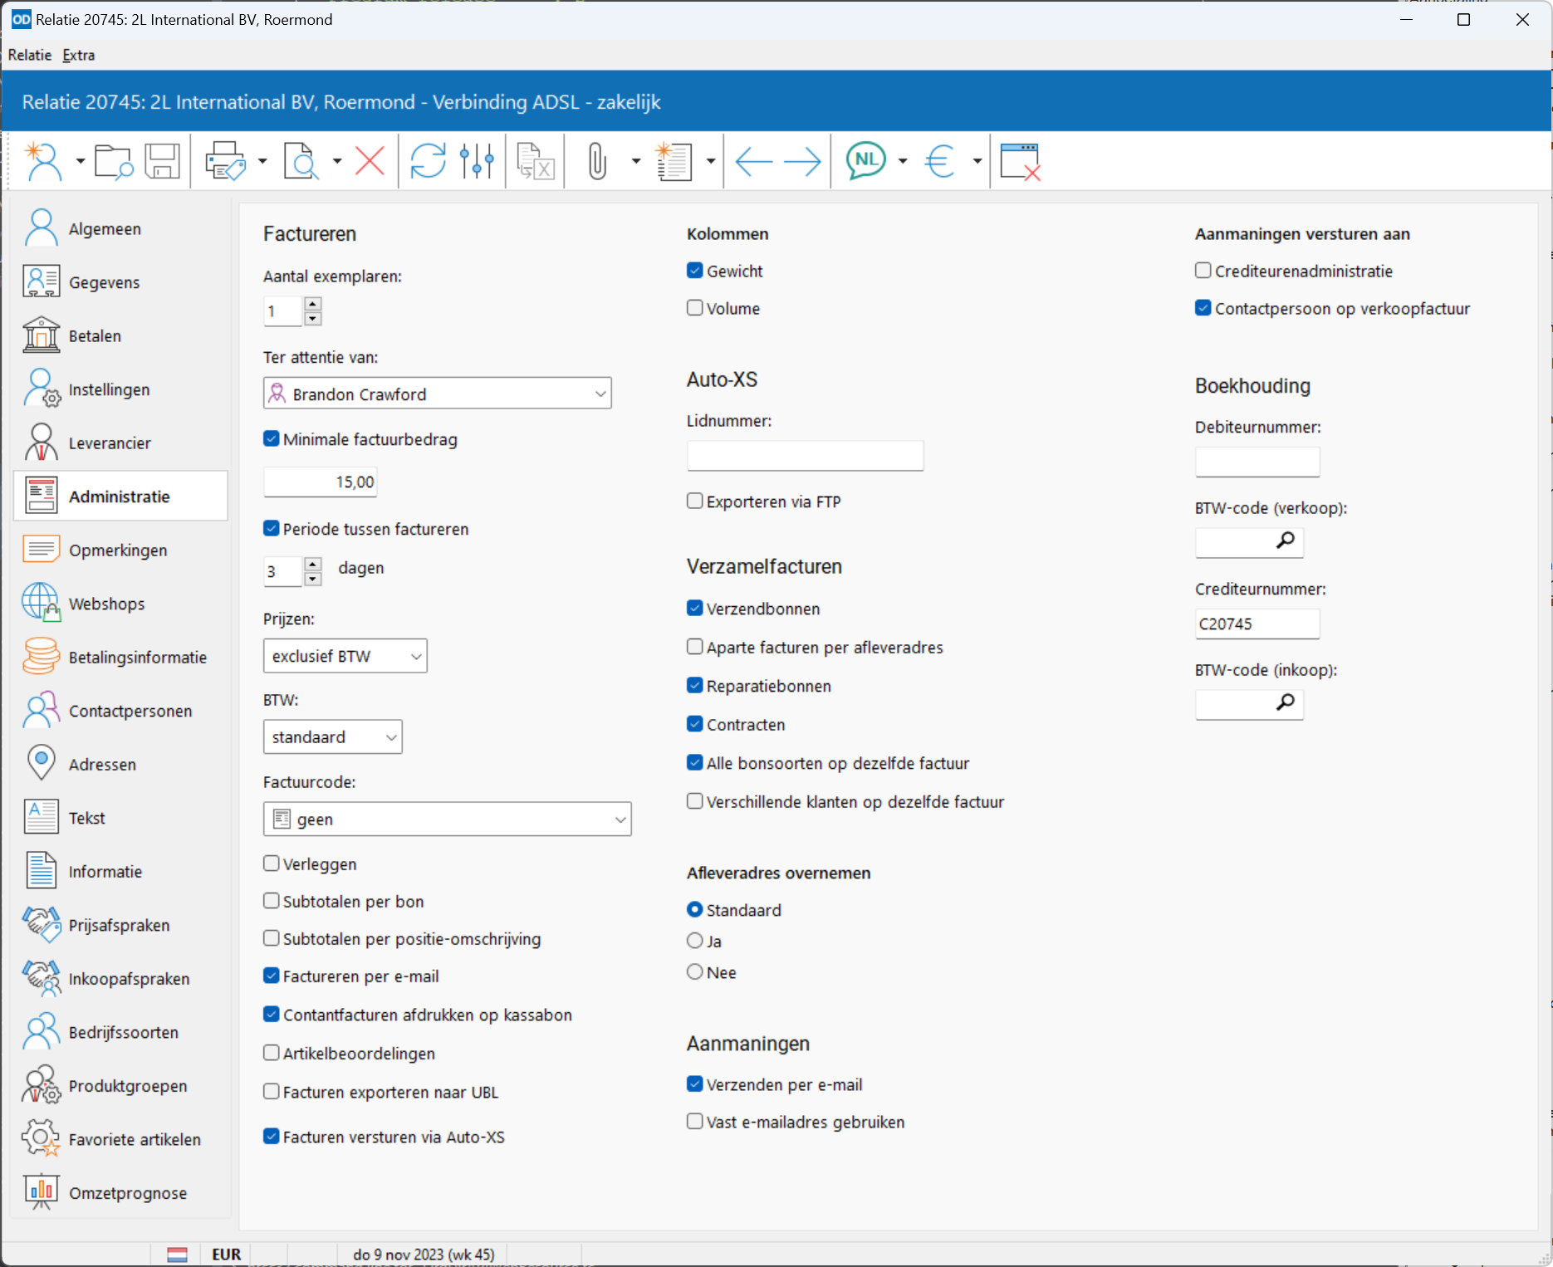This screenshot has width=1553, height=1267.
Task: Click the settings sliders icon
Action: point(478,161)
